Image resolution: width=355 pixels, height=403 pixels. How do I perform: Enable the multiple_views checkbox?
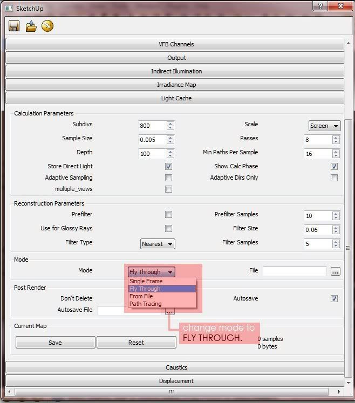pyautogui.click(x=168, y=189)
